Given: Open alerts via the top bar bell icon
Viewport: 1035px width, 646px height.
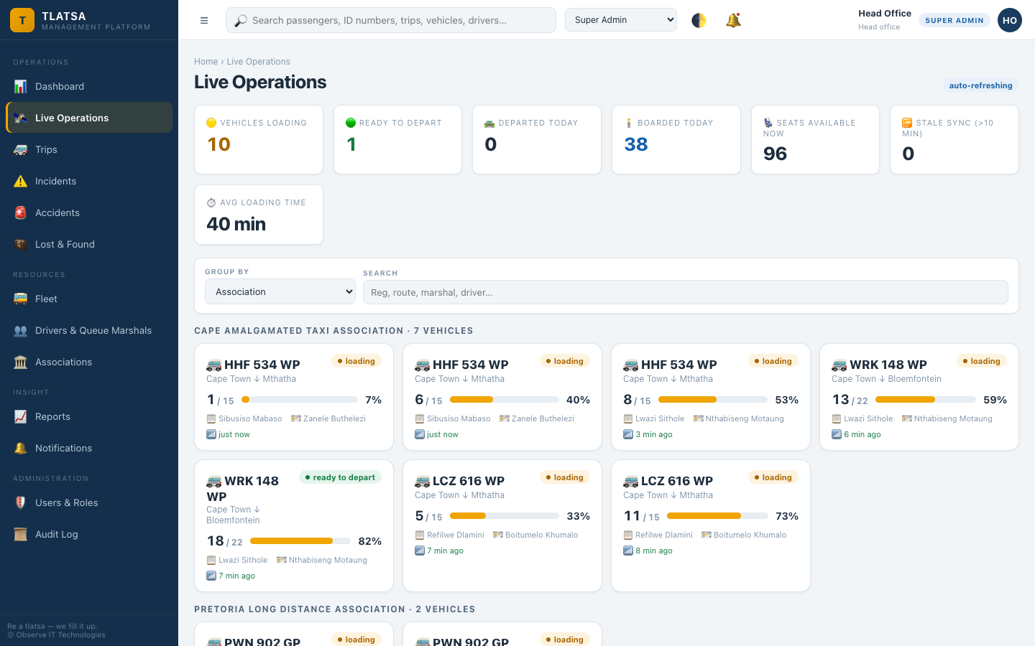Looking at the screenshot, I should 733,20.
